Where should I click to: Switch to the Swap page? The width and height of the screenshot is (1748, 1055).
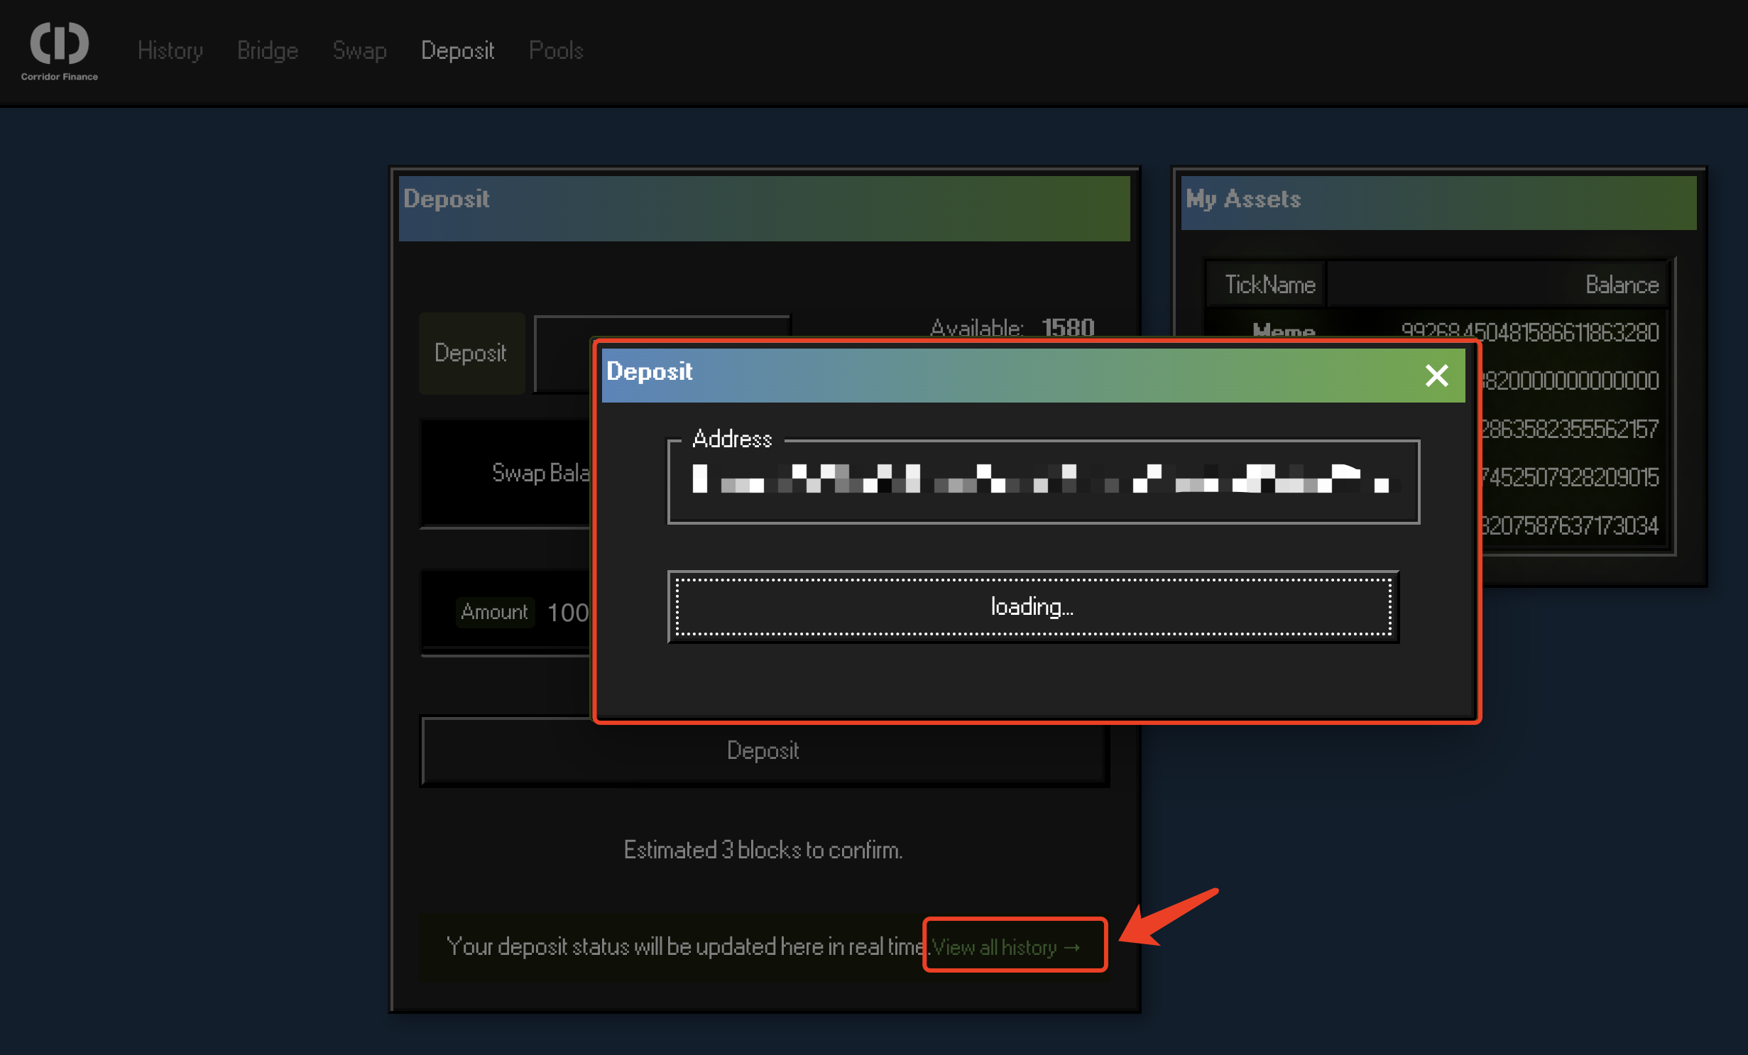(359, 50)
